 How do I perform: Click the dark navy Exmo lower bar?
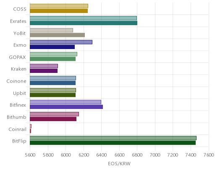tap(52, 47)
